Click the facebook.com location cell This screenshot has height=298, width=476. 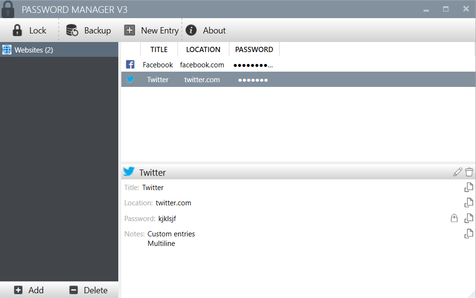[x=202, y=65]
